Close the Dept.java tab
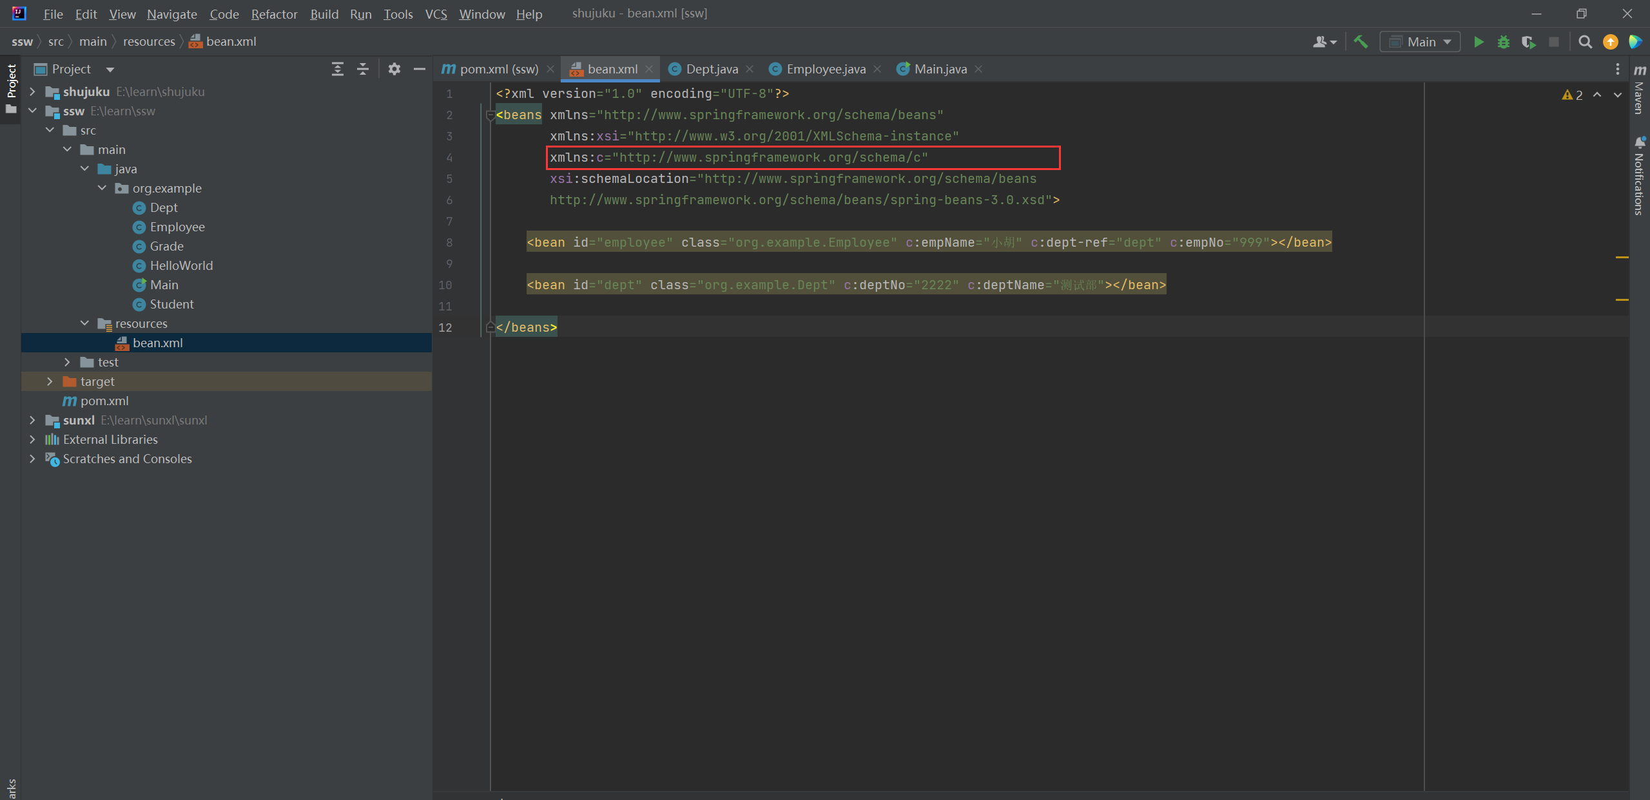 (x=750, y=69)
